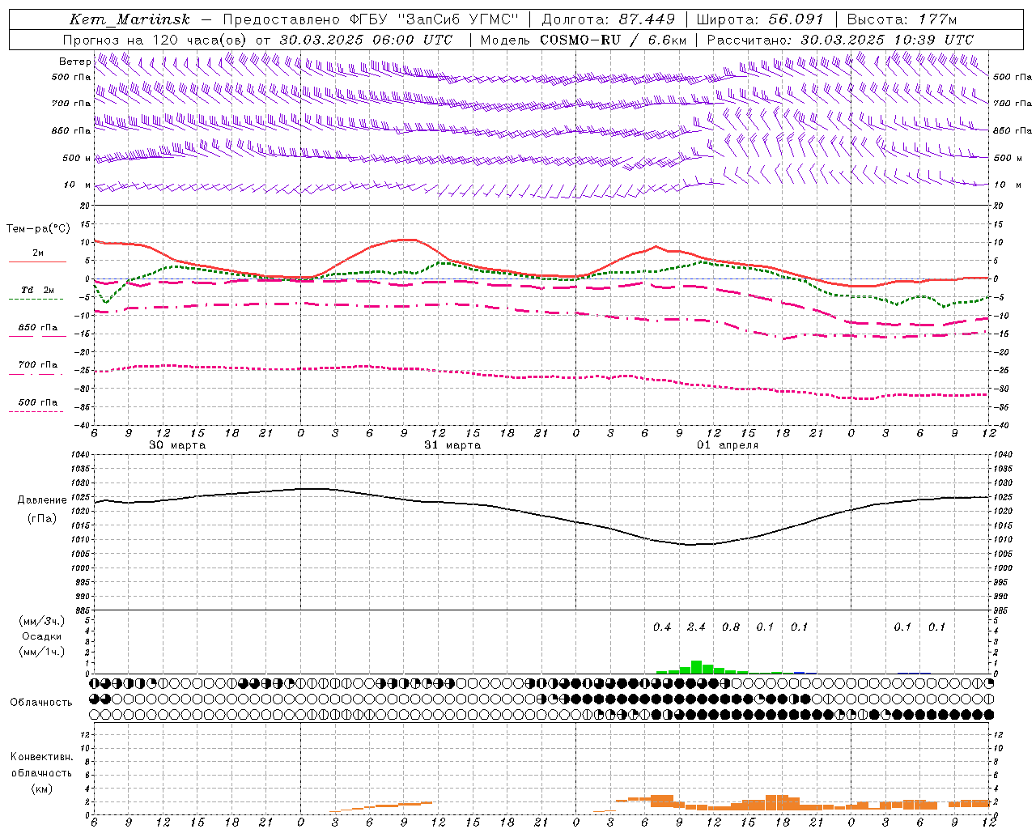
Task: Select the latitude value 56.091
Action: pyautogui.click(x=796, y=19)
